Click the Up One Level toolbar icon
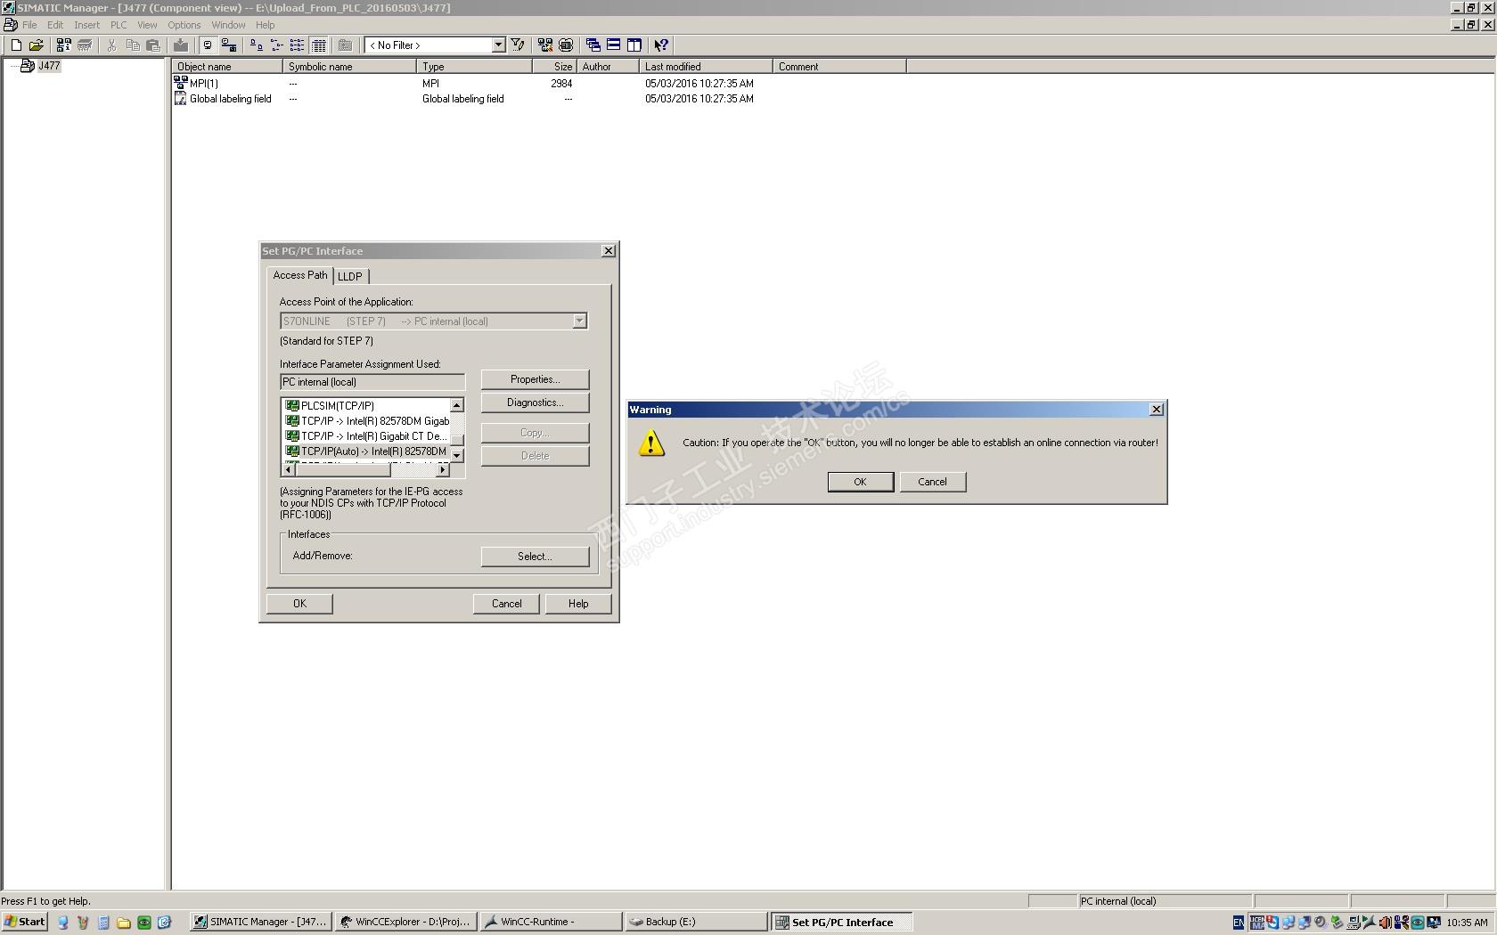This screenshot has height=935, width=1497. click(346, 45)
